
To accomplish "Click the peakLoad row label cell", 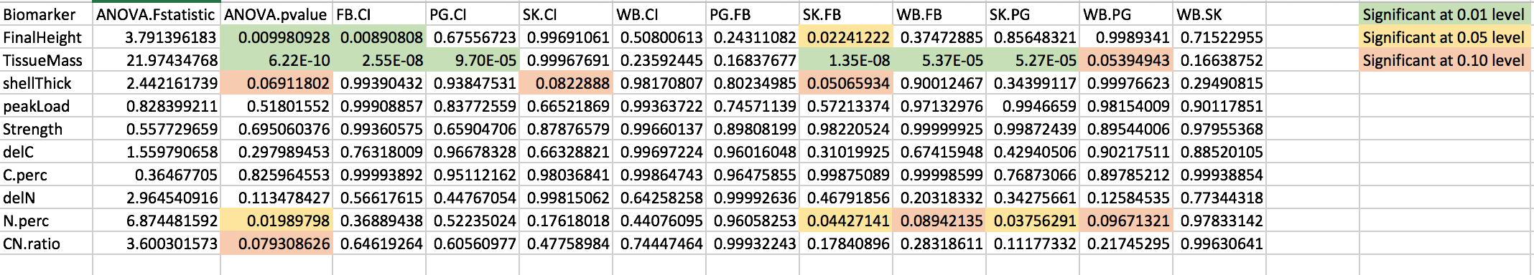I will [x=47, y=106].
